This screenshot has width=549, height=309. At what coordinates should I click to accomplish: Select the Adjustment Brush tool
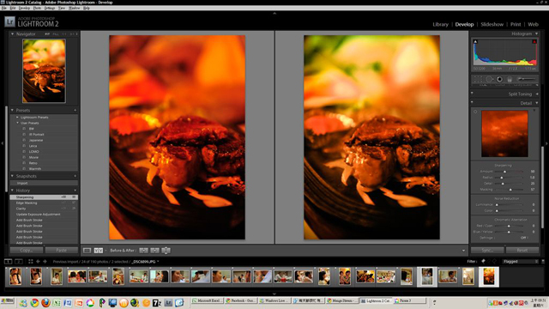click(526, 79)
